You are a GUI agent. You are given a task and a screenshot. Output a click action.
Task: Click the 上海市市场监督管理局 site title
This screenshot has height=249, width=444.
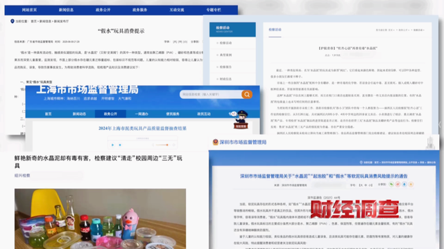pos(87,89)
